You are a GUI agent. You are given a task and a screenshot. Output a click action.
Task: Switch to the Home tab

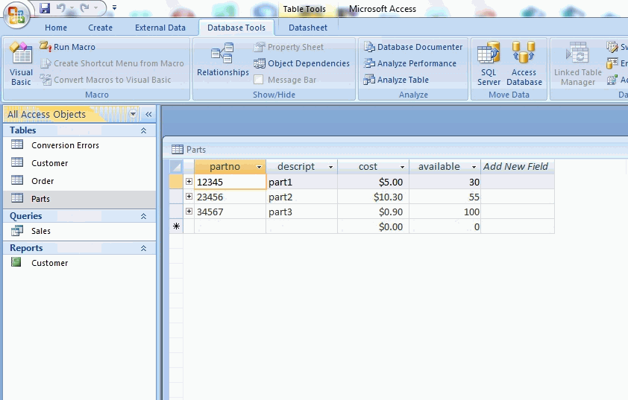coord(56,28)
